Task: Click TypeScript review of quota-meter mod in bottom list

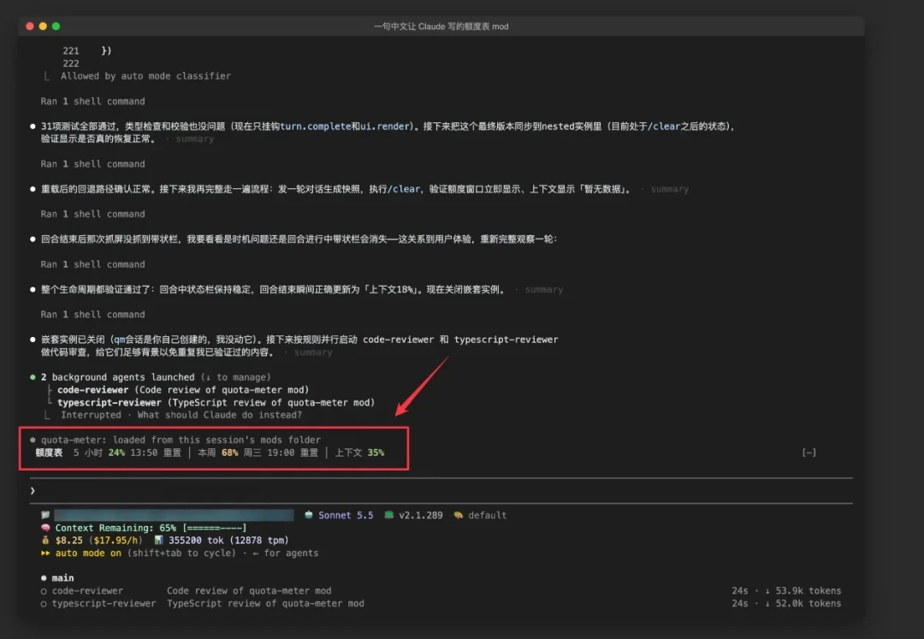Action: [x=265, y=604]
